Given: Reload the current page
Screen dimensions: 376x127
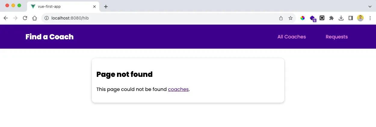Looking at the screenshot, I should coord(25,18).
